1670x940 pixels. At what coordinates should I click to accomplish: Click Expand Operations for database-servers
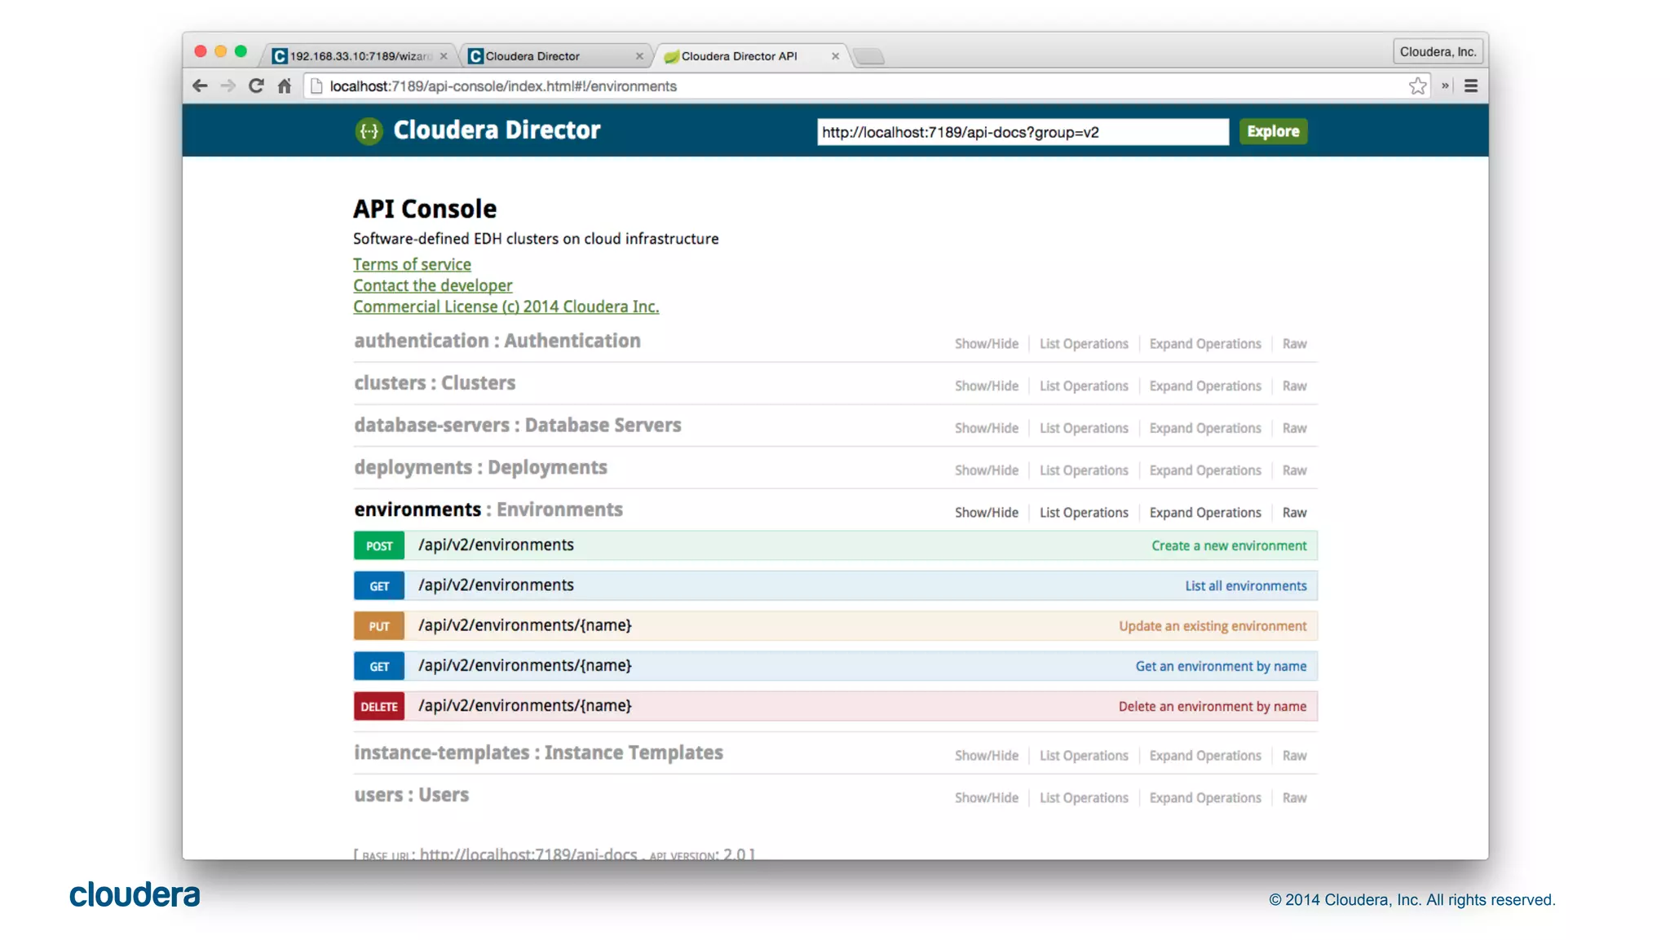[x=1205, y=429]
